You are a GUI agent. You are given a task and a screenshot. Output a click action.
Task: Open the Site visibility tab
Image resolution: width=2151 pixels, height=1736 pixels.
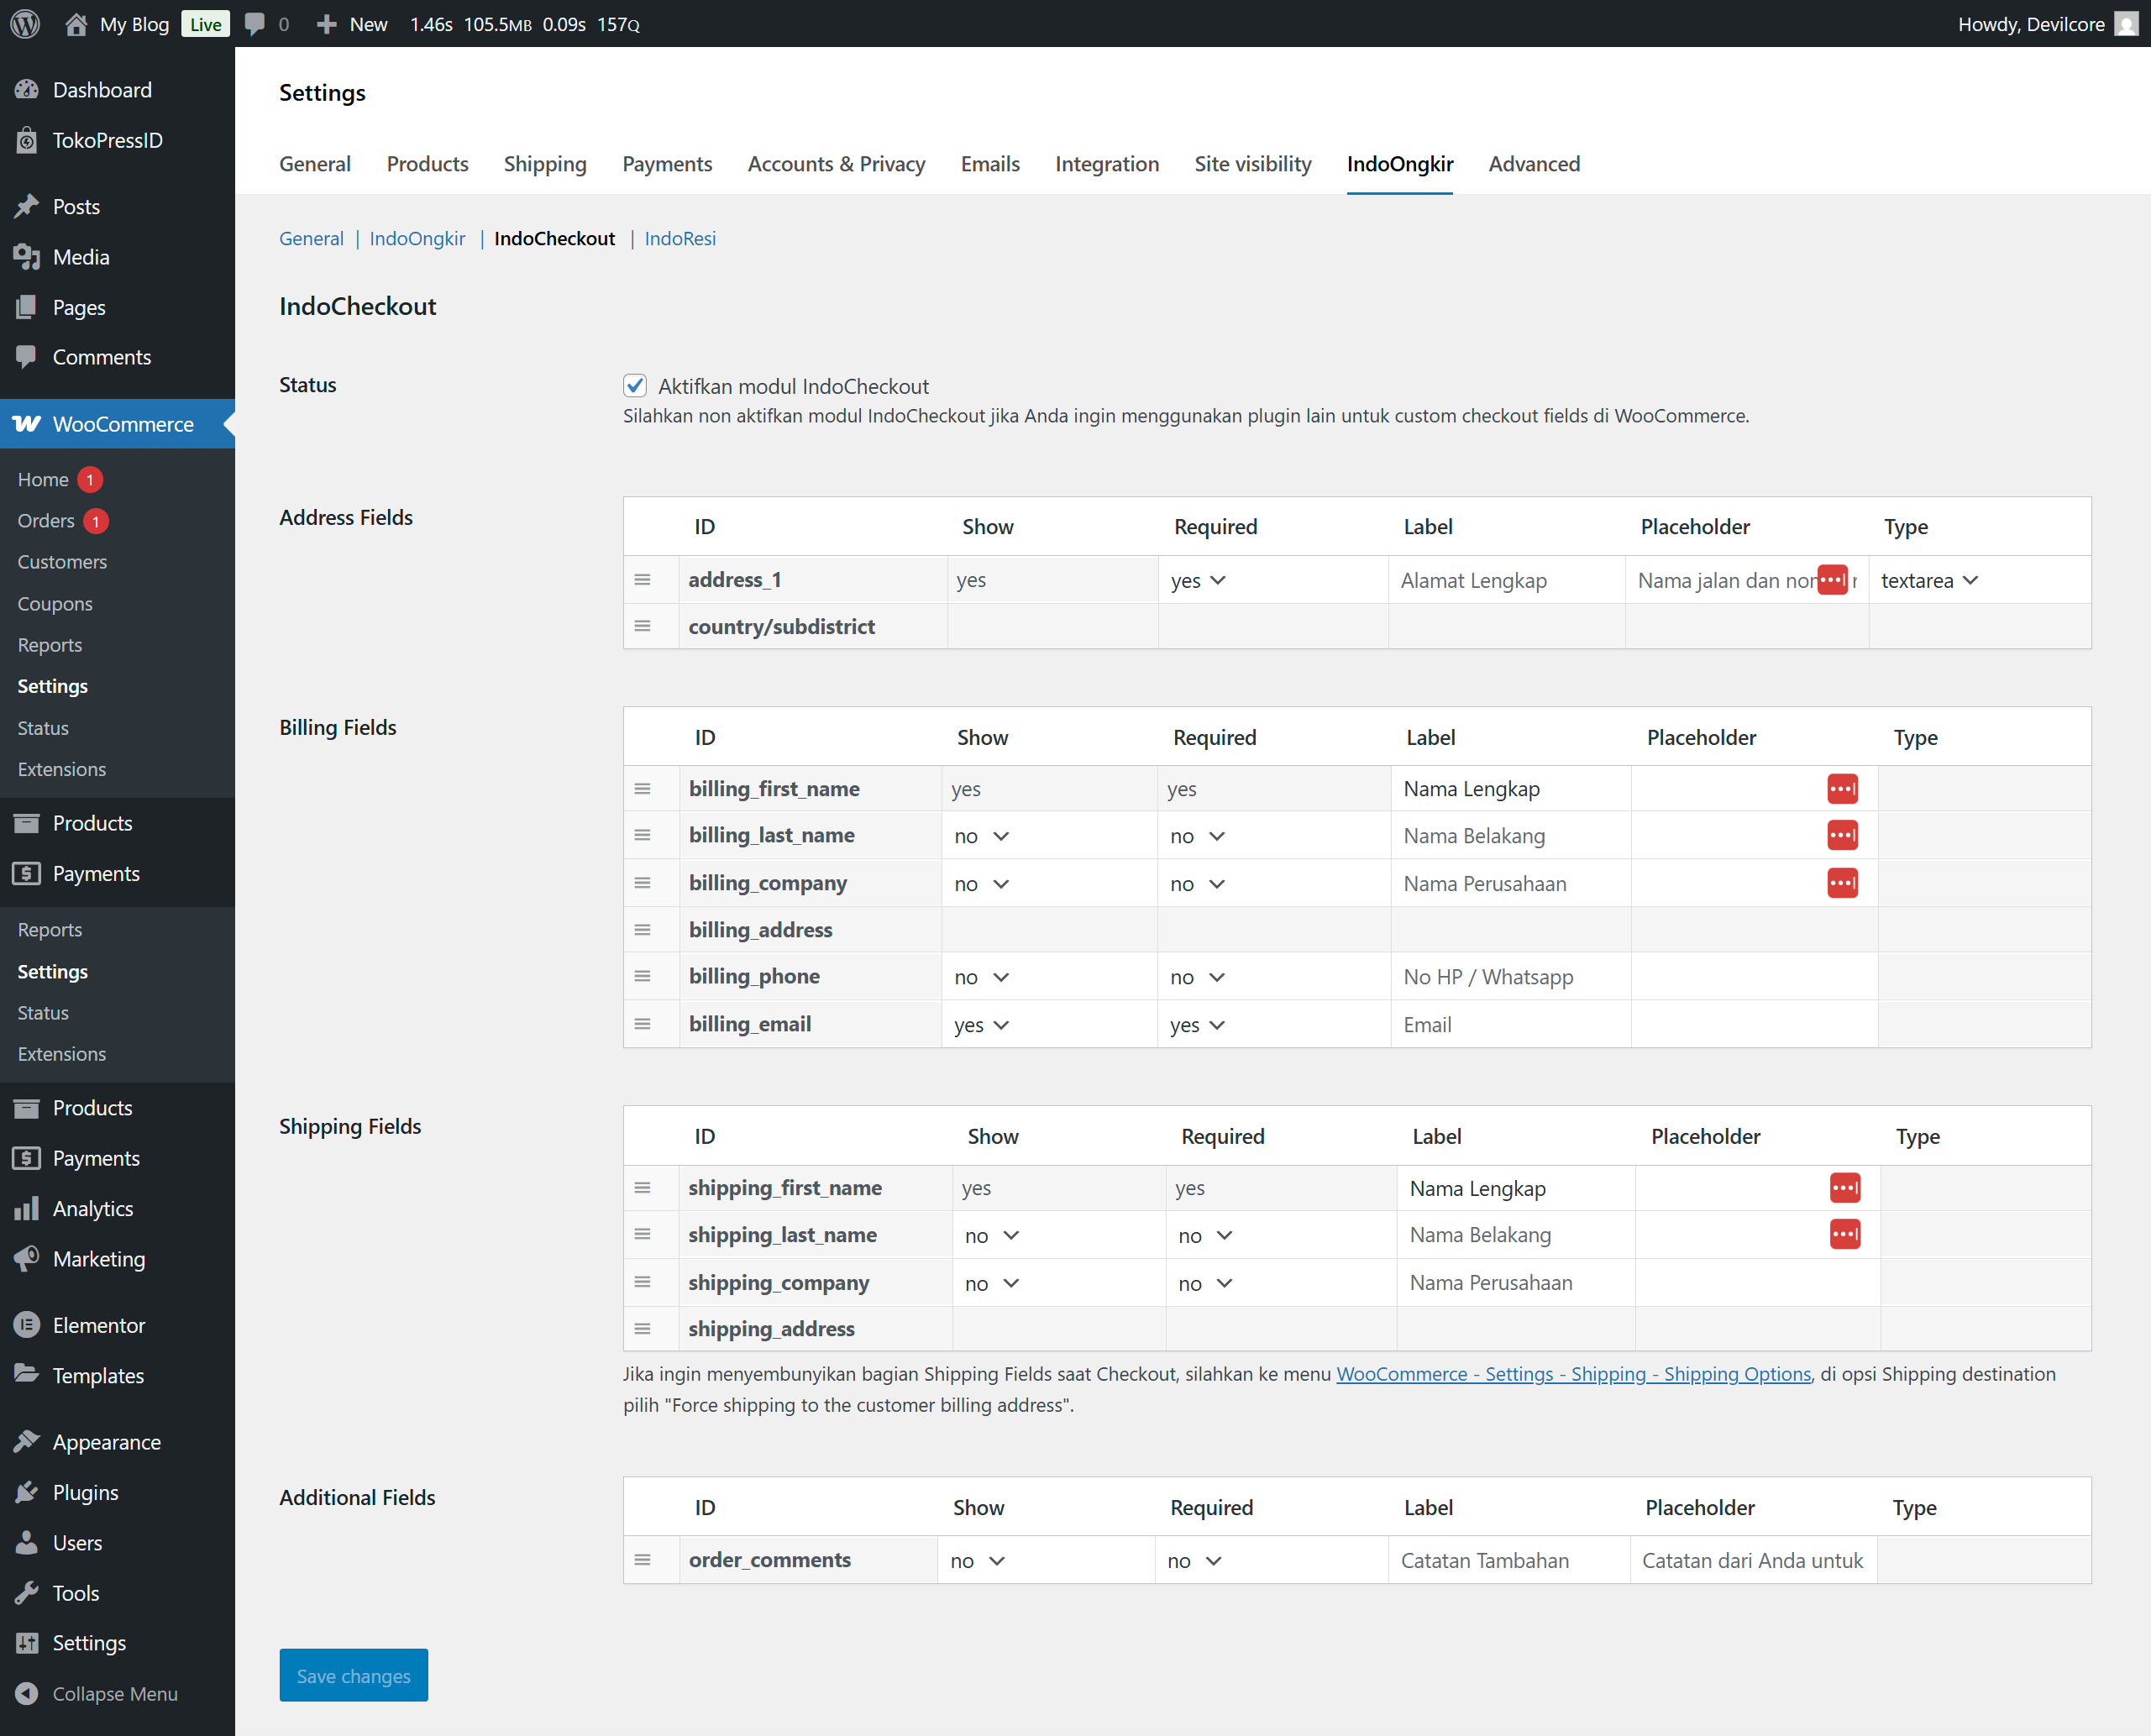(x=1253, y=164)
